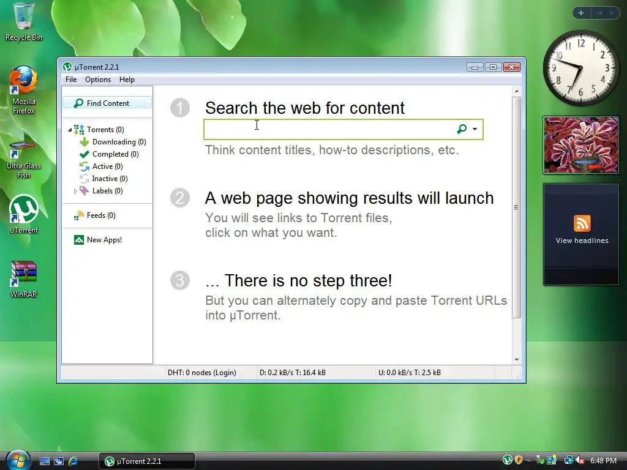Open the Recycle Bin desktop icon
The image size is (627, 470).
[24, 21]
